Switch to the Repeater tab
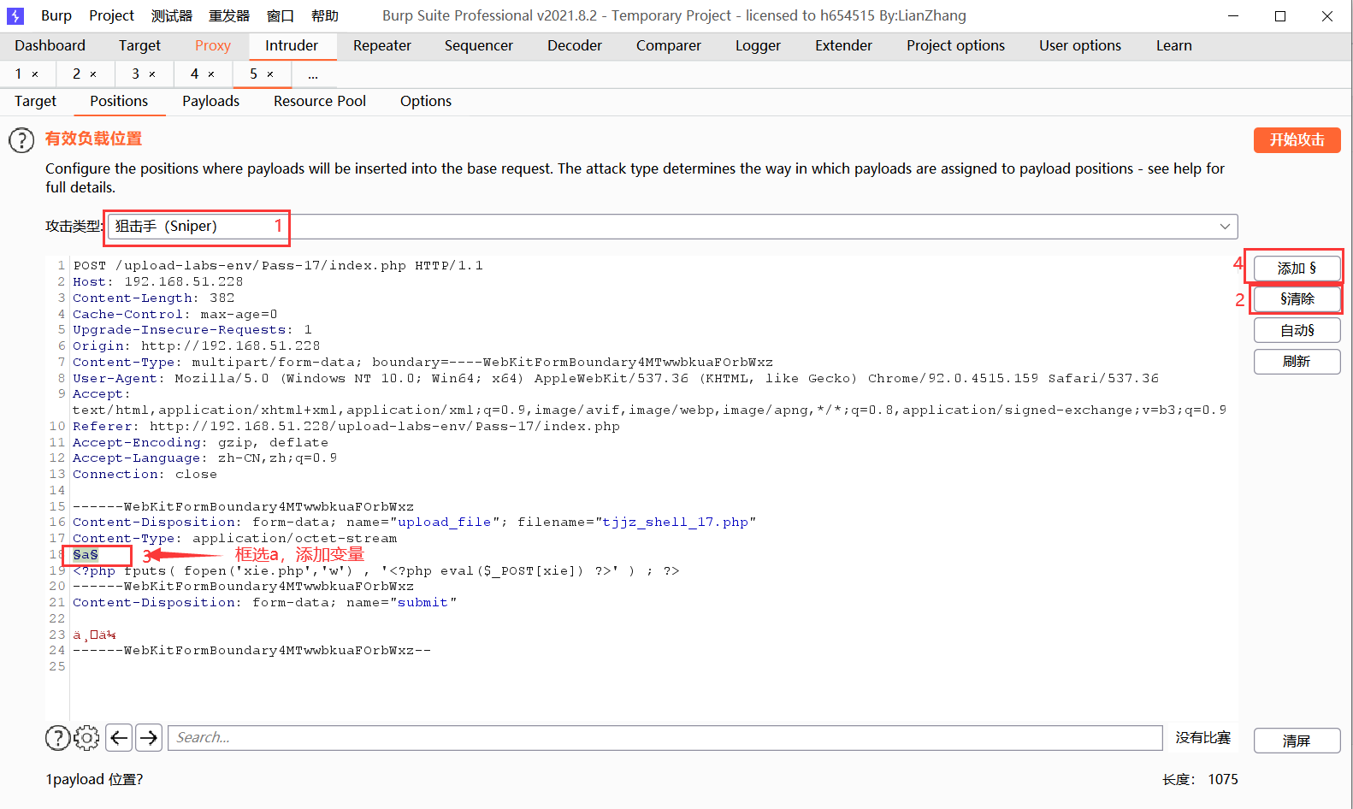This screenshot has width=1353, height=809. click(x=382, y=46)
